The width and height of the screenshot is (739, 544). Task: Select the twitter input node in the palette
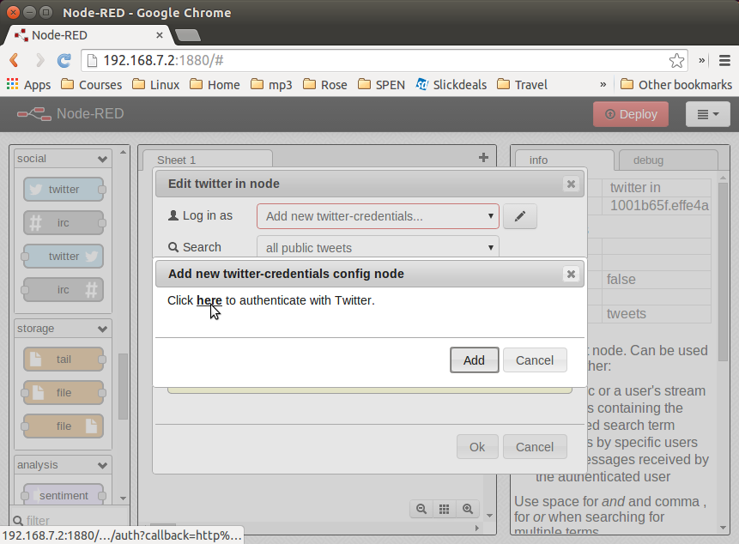(x=62, y=189)
